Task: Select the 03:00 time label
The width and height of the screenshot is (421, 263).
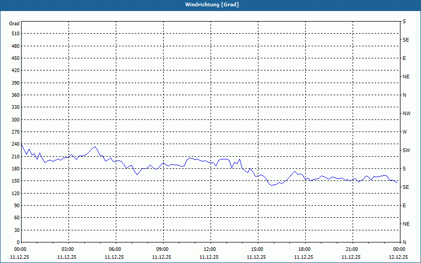Action: pos(68,249)
